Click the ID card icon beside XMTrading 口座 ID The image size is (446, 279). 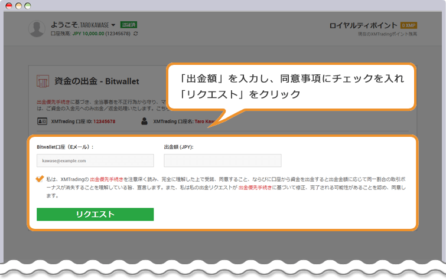(x=42, y=122)
